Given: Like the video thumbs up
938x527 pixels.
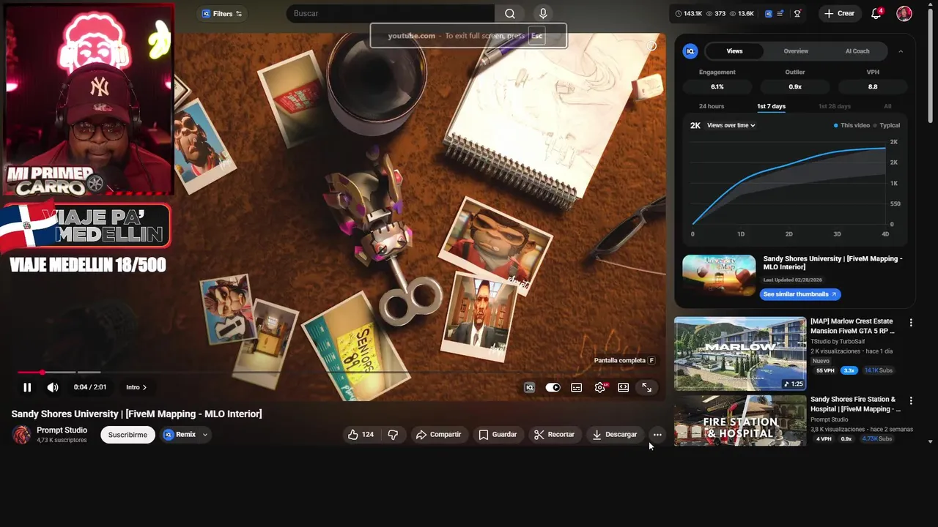Looking at the screenshot, I should click(361, 435).
